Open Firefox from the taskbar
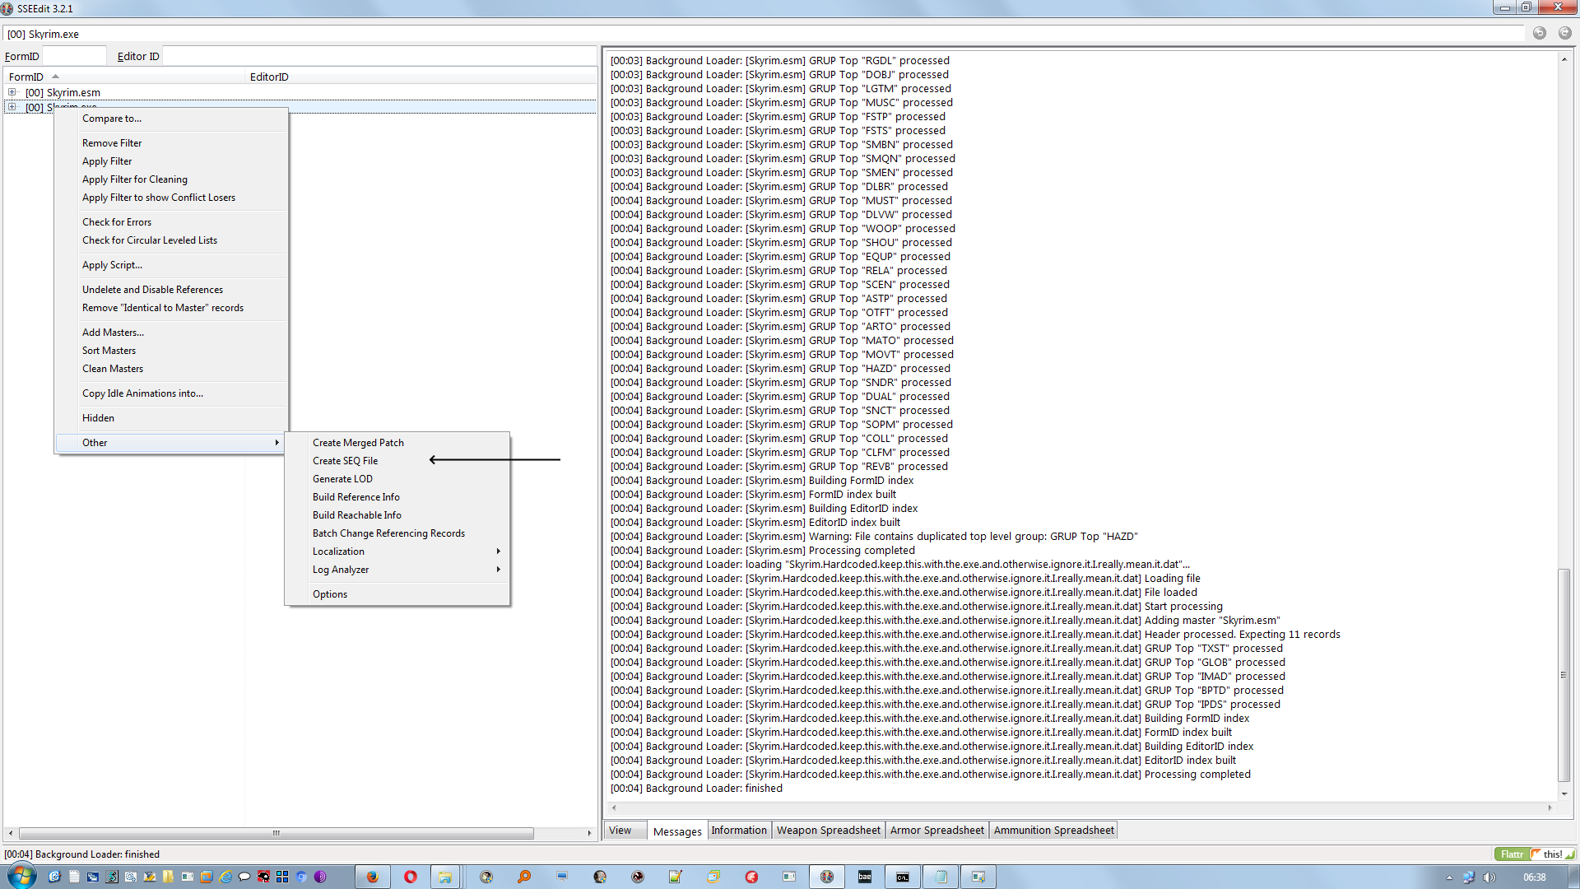 [371, 876]
